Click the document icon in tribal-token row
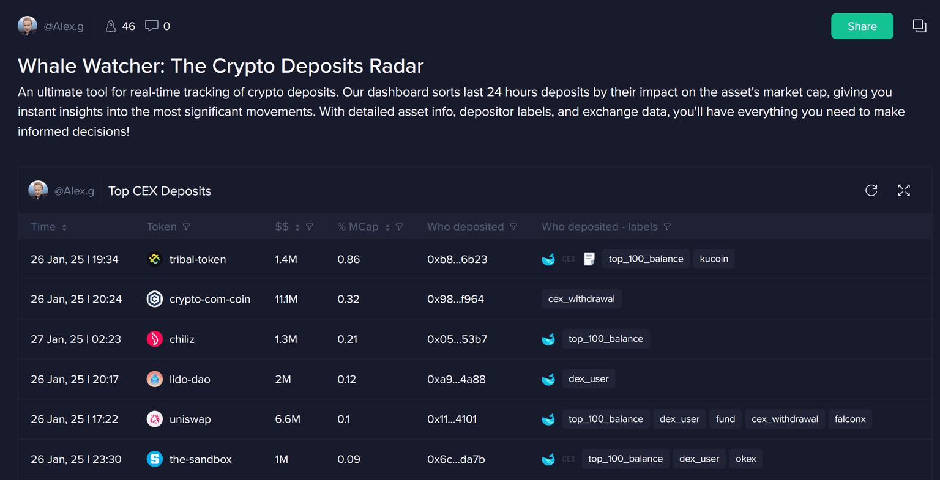Image resolution: width=940 pixels, height=480 pixels. click(x=589, y=259)
